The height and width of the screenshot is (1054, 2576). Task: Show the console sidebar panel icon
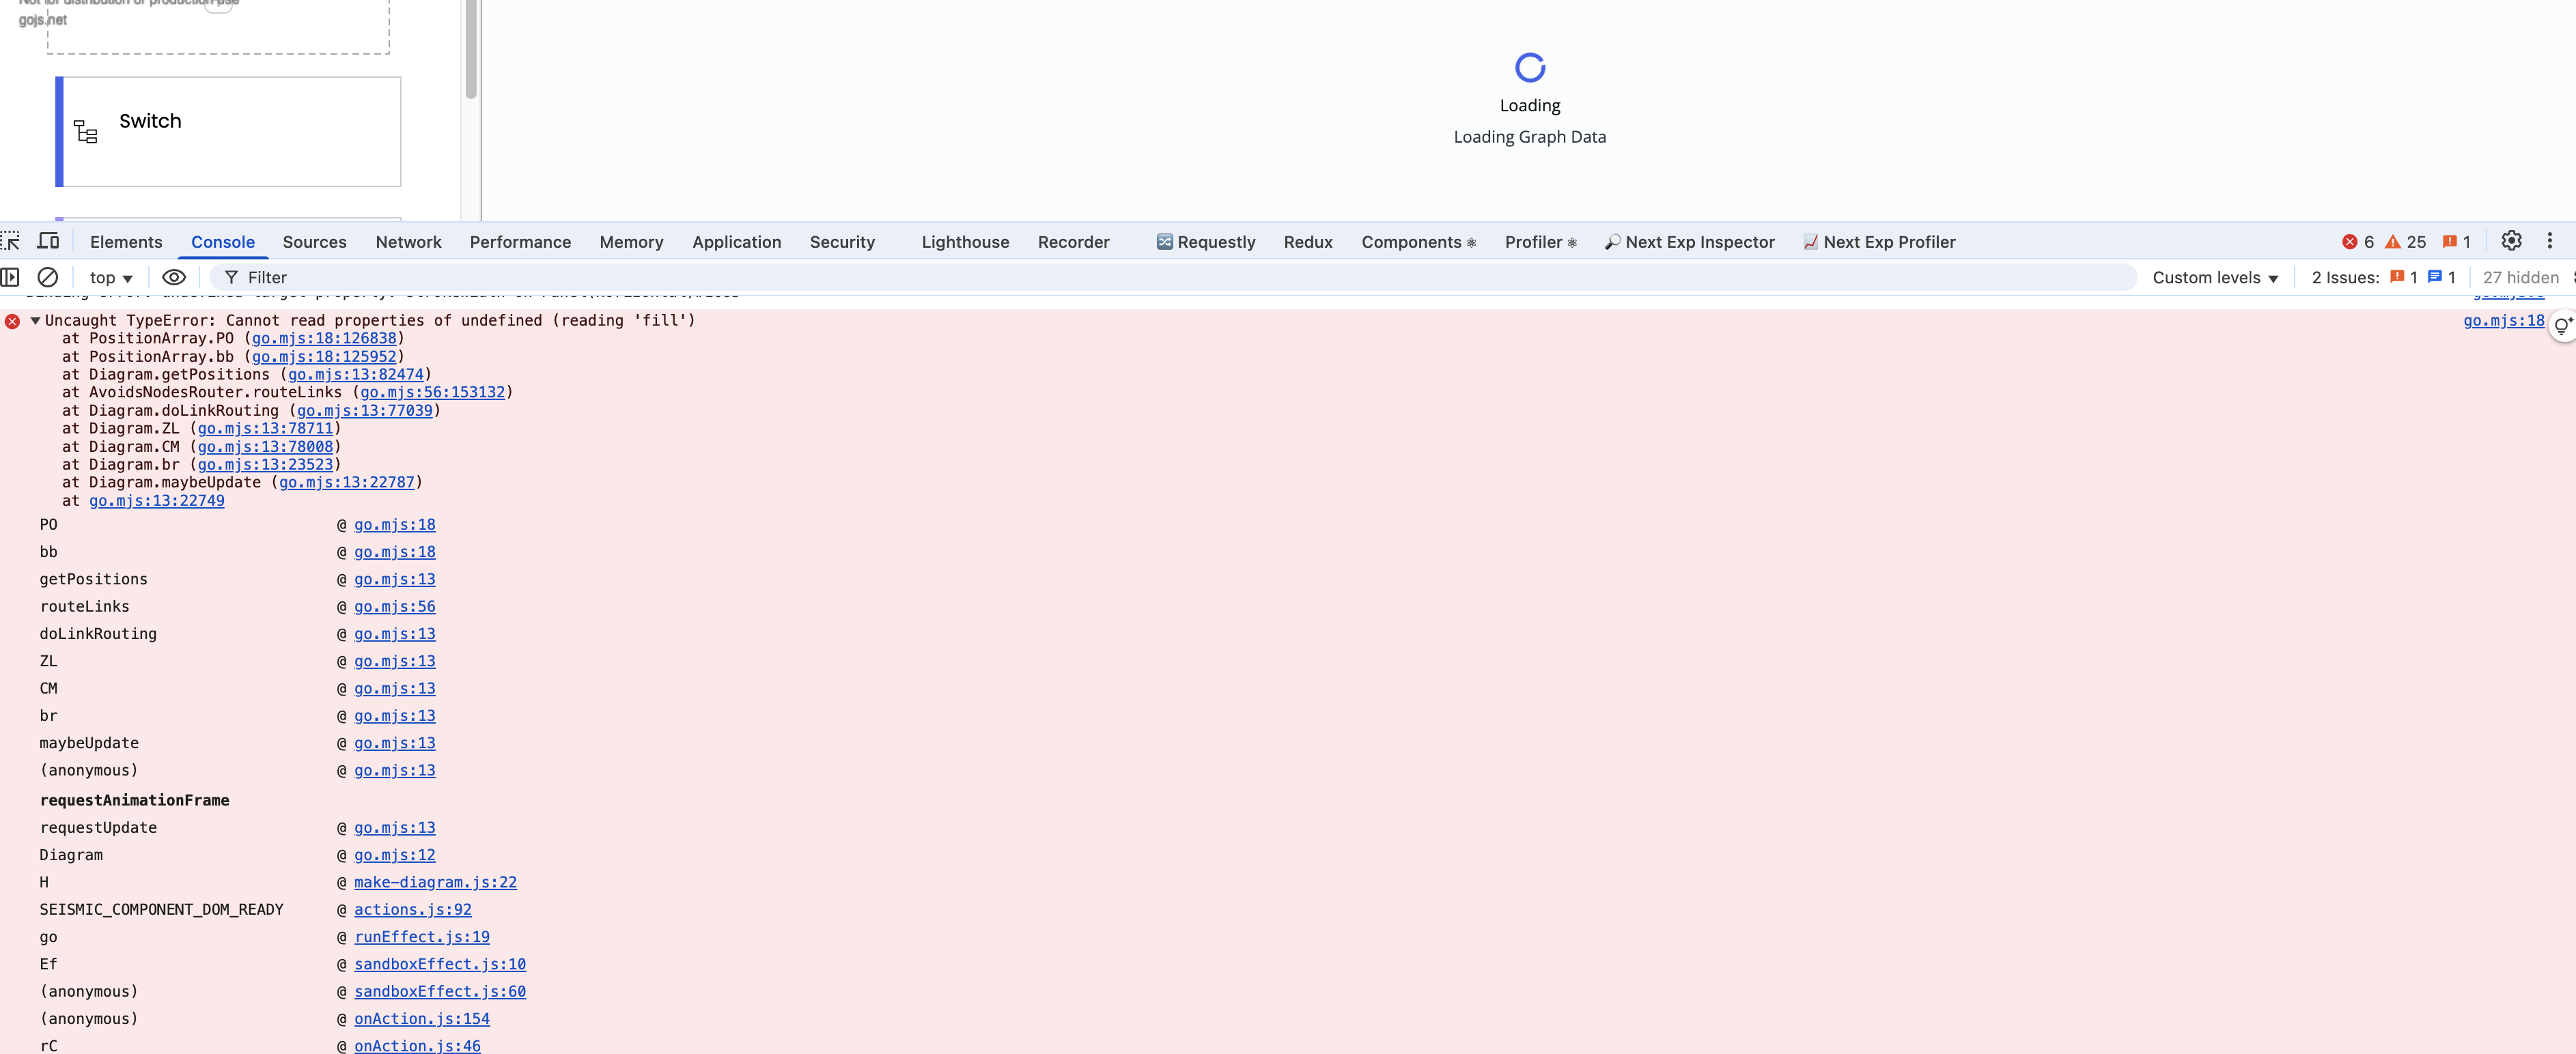[11, 277]
